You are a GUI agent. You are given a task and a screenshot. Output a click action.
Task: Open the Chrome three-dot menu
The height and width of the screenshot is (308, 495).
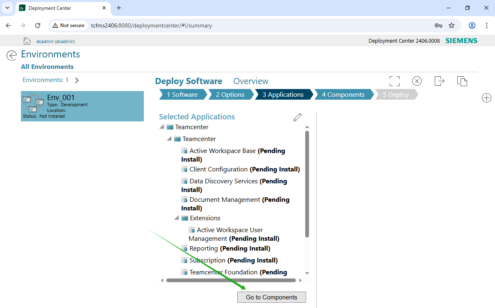(x=487, y=25)
